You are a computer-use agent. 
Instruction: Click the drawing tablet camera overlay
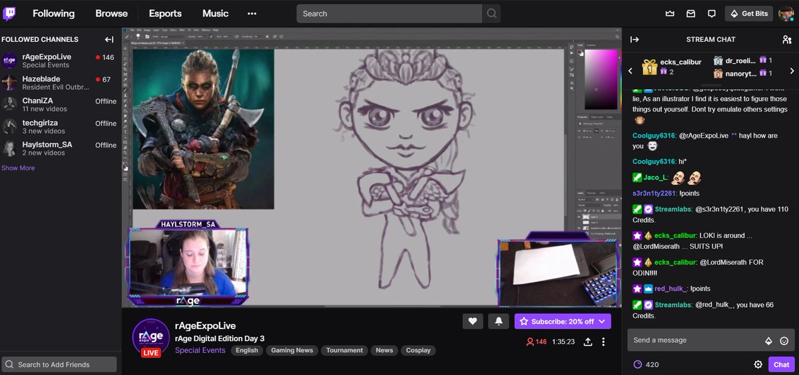click(x=557, y=269)
